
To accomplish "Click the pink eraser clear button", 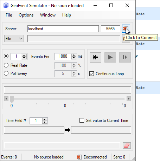I will 127,145.
